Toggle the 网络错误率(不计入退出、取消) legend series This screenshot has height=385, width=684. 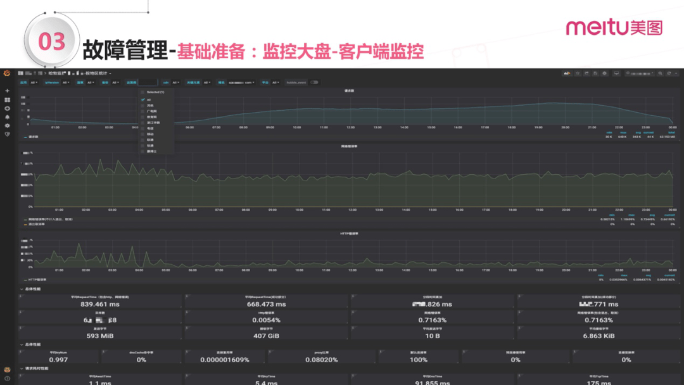coord(50,219)
